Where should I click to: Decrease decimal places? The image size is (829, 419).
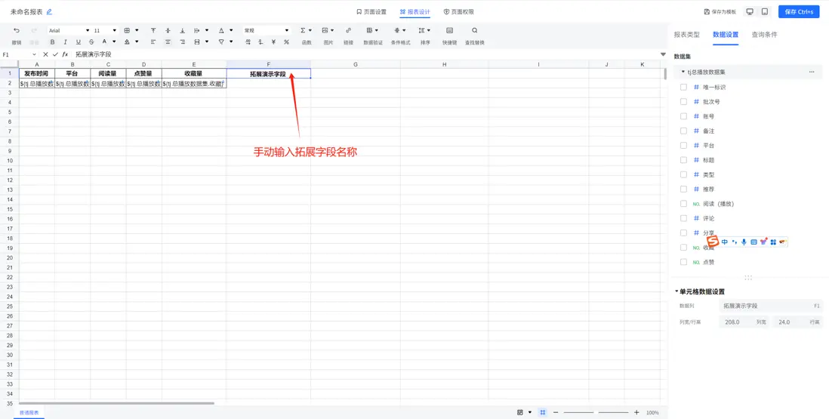[260, 42]
